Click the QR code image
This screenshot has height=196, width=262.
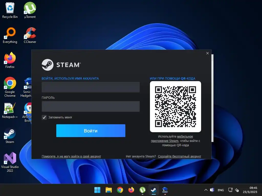click(x=176, y=107)
